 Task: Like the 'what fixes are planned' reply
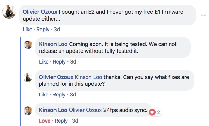click(44, 95)
